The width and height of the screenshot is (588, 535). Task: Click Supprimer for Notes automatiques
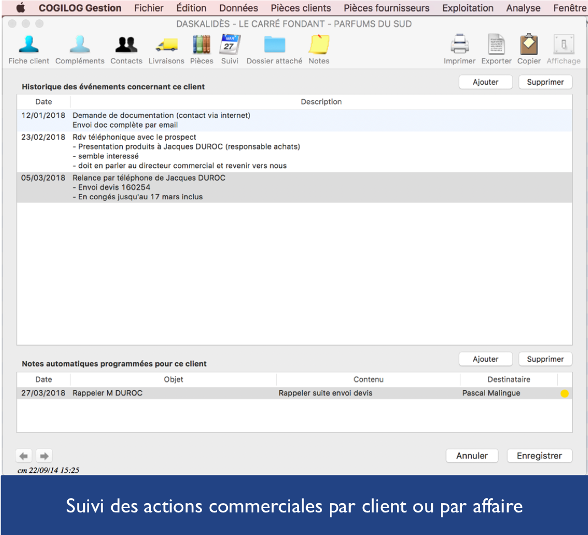click(x=545, y=359)
